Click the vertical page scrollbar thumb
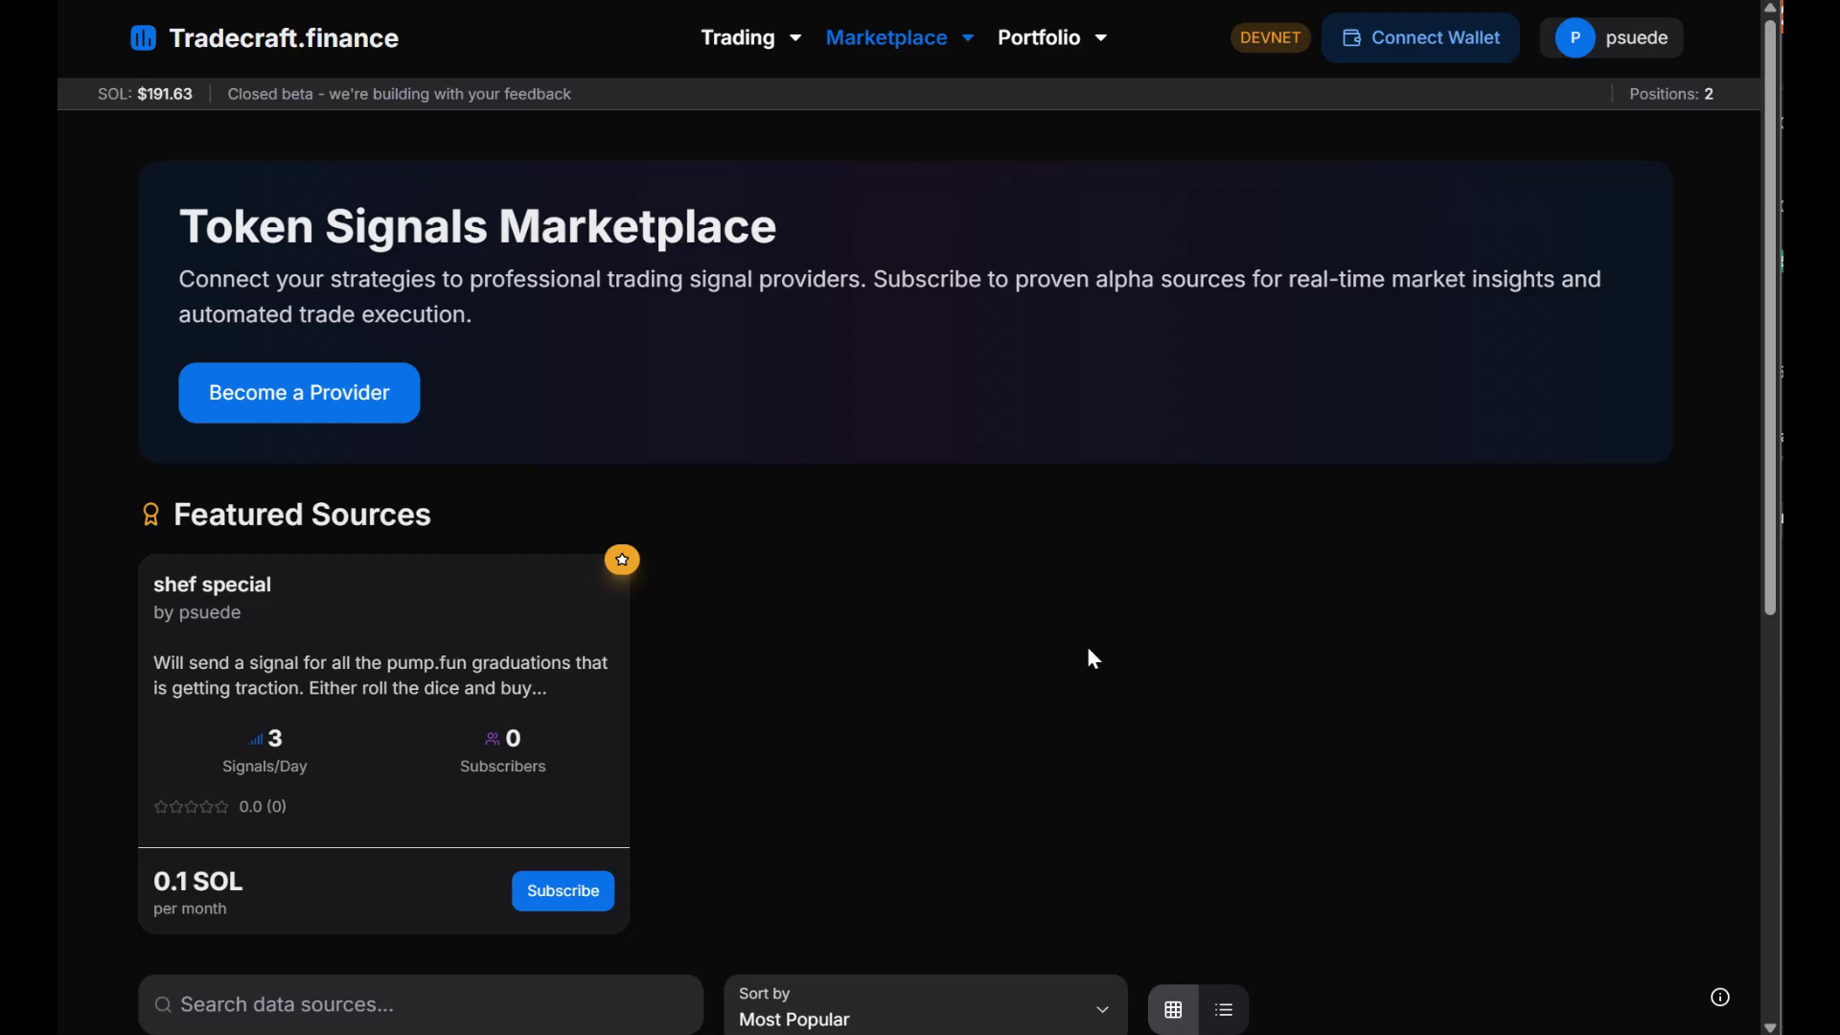Image resolution: width=1840 pixels, height=1035 pixels. tap(1770, 316)
